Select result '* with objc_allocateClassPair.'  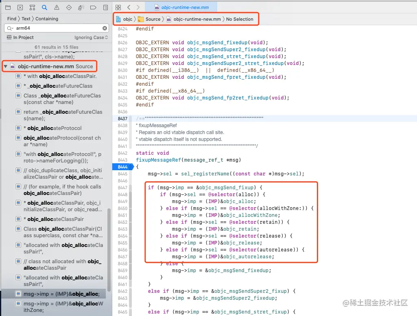[60, 76]
